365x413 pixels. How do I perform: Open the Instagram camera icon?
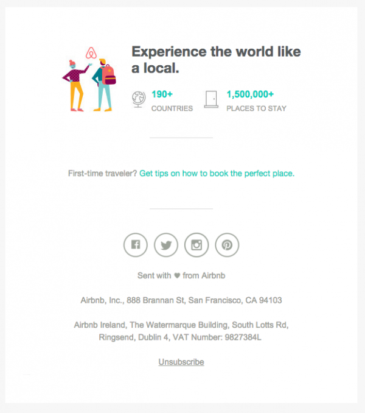(x=196, y=245)
